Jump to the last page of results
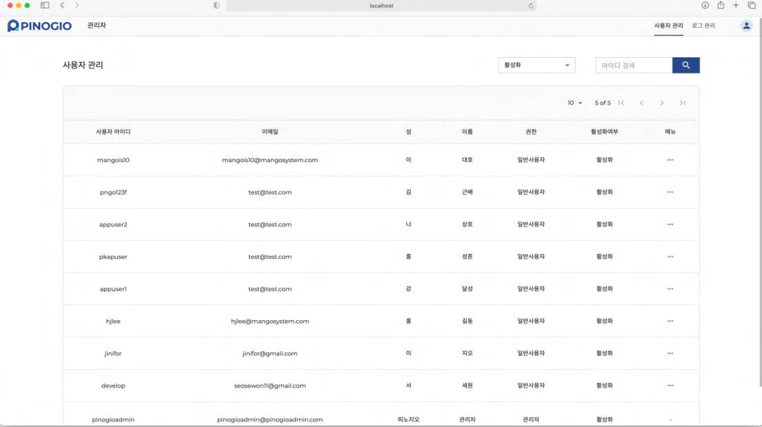The height and width of the screenshot is (427, 762). pos(682,103)
